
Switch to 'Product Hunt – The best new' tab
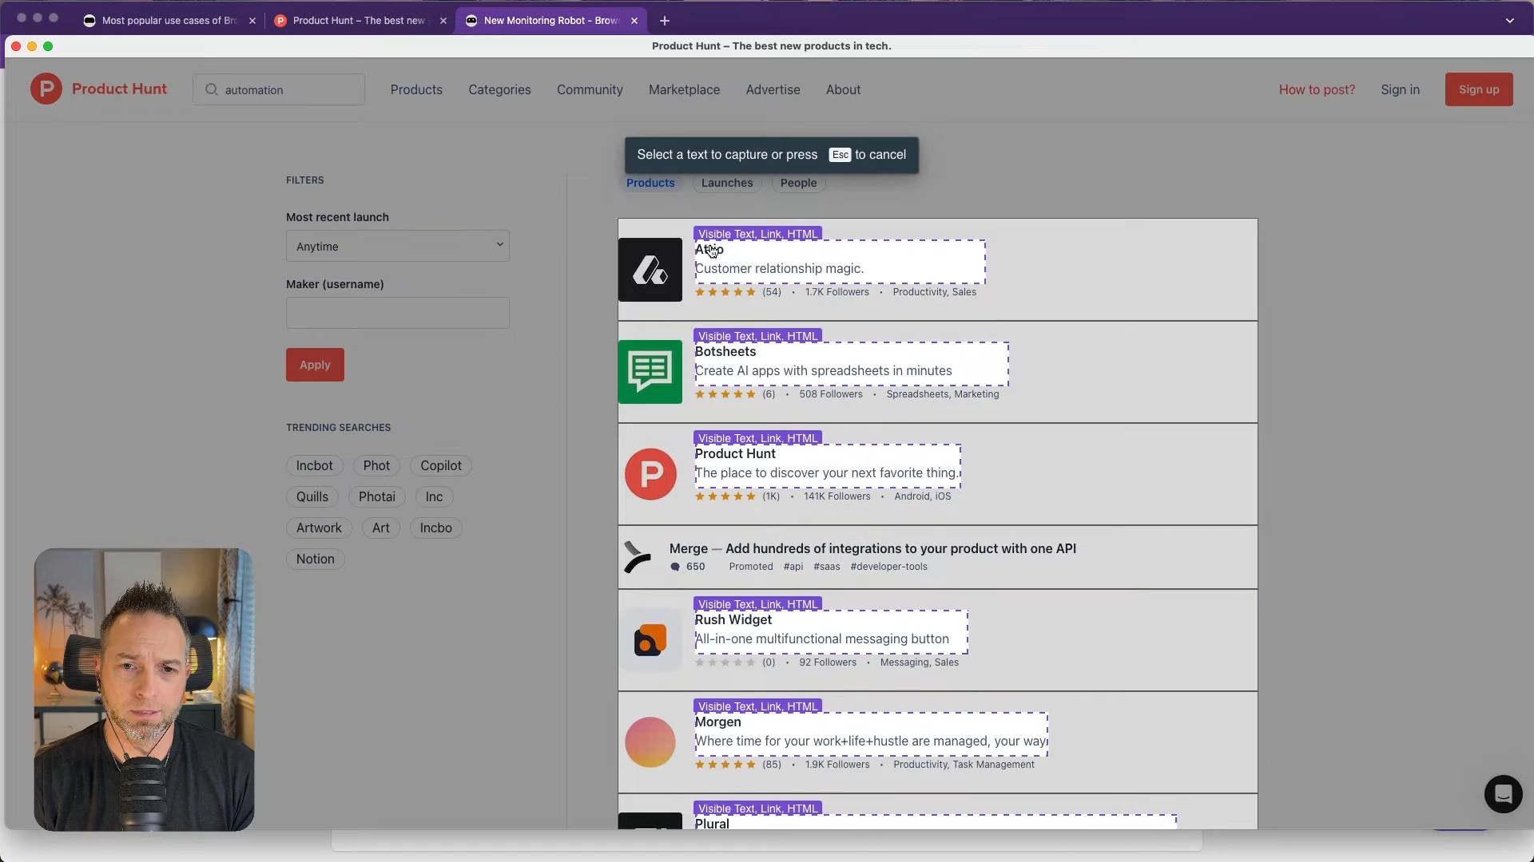360,21
